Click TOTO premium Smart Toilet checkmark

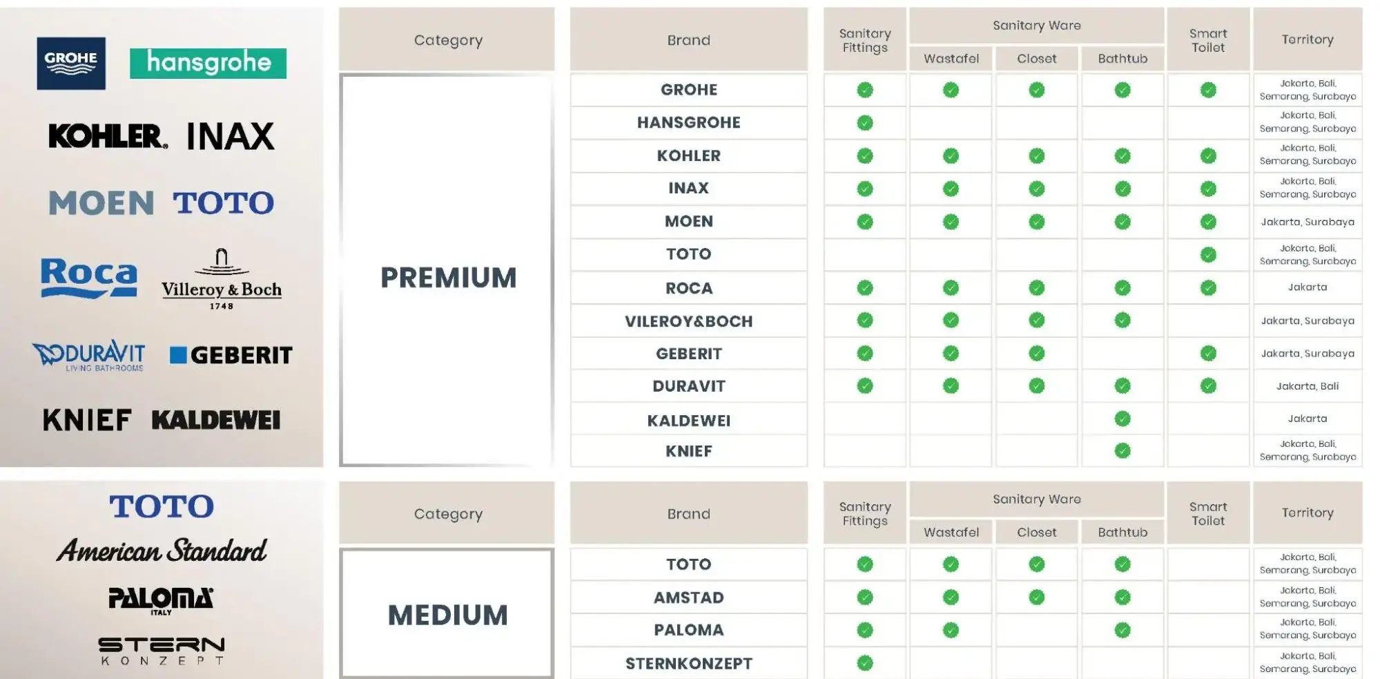tap(1208, 255)
